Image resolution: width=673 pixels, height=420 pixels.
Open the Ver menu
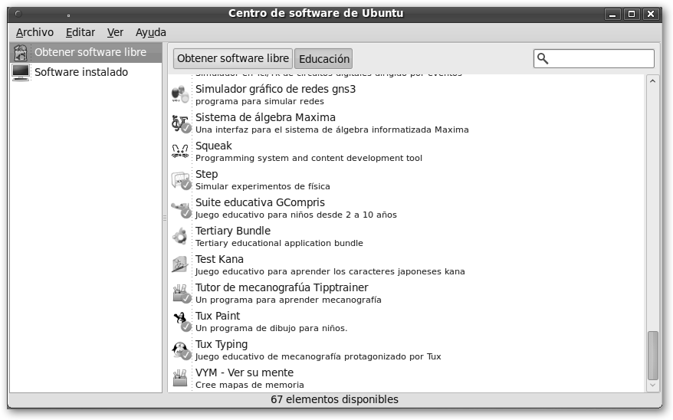[x=115, y=32]
